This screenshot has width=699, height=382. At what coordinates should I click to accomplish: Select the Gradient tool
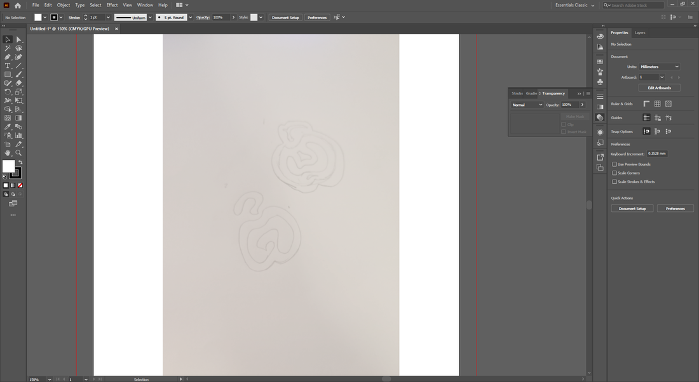(18, 118)
